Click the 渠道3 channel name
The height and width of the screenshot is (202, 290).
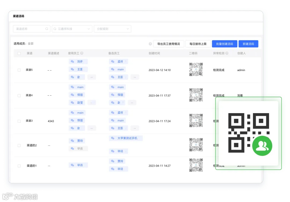(29, 121)
